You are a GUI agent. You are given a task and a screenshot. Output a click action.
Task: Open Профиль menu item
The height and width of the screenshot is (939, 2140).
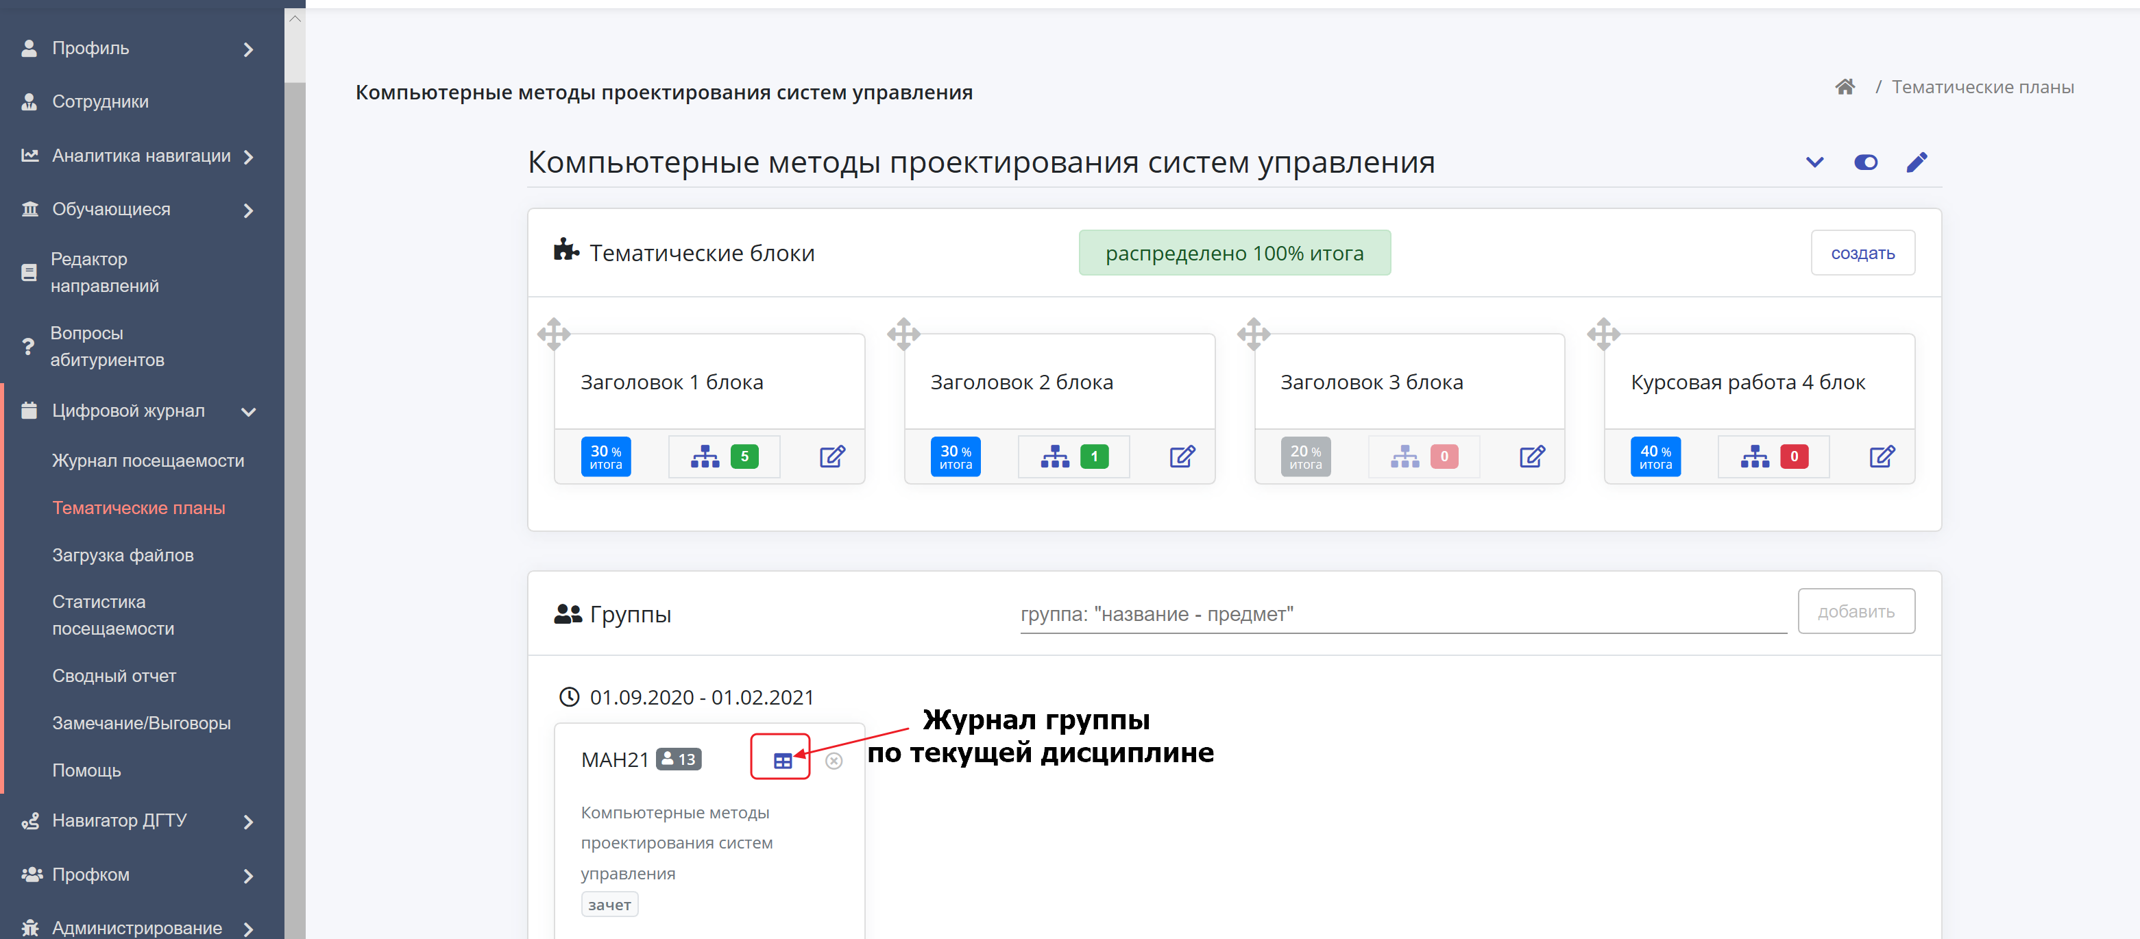pos(90,48)
